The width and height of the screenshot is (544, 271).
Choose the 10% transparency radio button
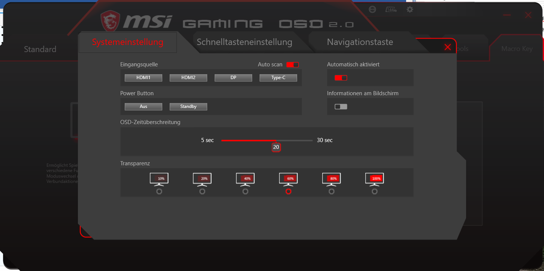click(159, 191)
